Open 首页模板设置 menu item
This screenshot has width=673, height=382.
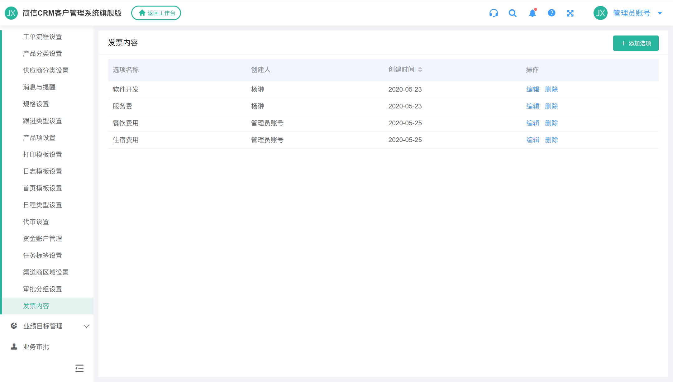(48, 188)
